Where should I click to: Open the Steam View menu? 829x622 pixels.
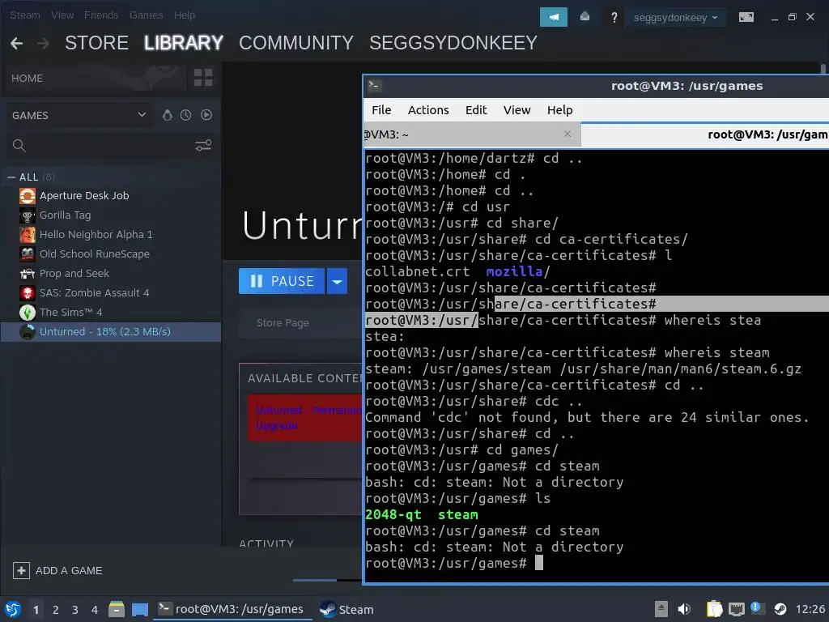(x=62, y=15)
